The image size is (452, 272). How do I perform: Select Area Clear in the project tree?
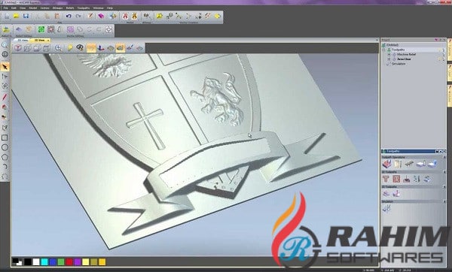point(404,59)
